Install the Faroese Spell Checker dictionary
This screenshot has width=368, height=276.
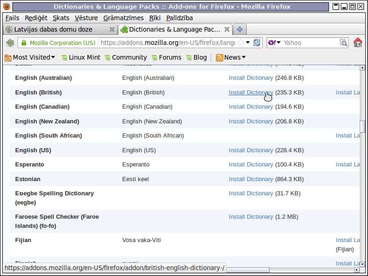coord(251,217)
